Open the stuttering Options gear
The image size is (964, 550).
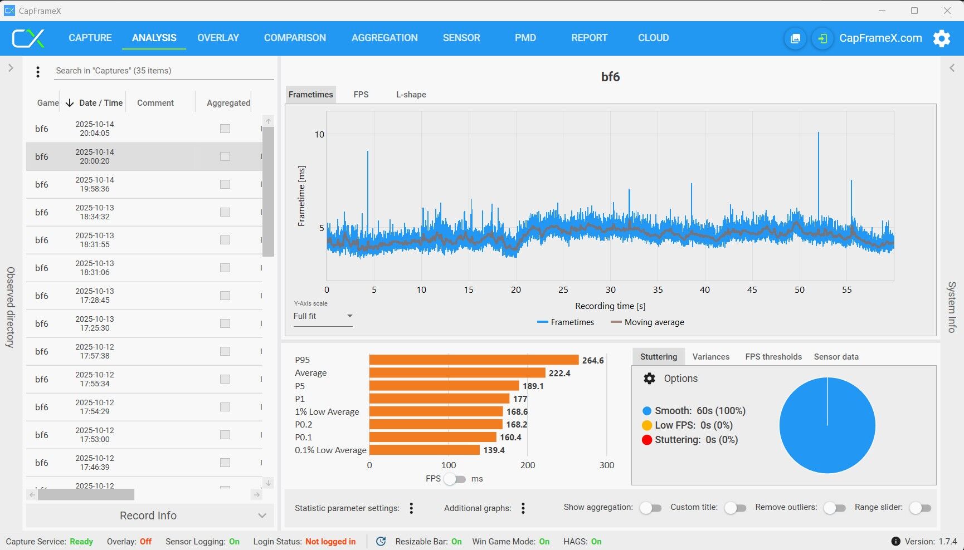649,379
